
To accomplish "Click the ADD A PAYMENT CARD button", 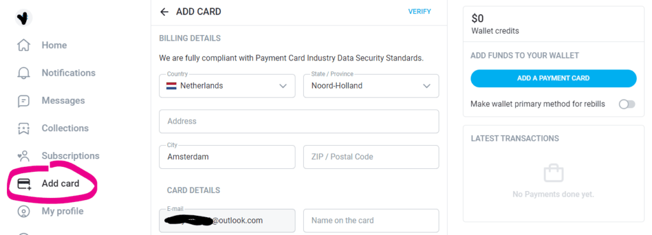I will [x=553, y=78].
